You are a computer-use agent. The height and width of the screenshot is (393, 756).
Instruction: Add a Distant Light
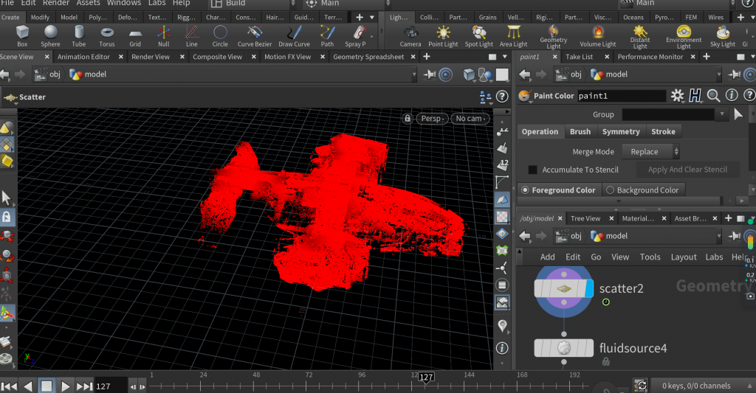pos(640,37)
